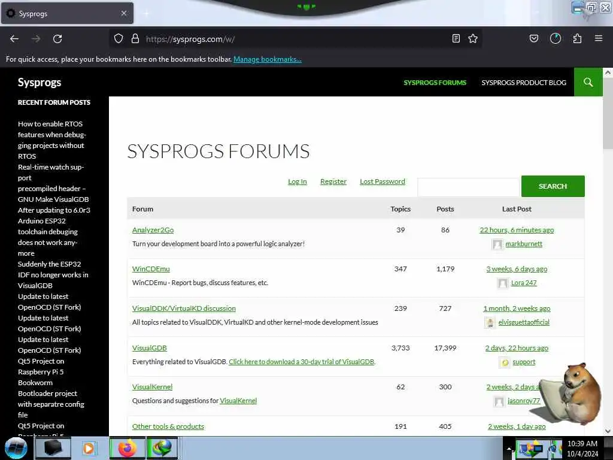Viewport: 613px width, 460px height.
Task: Open the WinCDEmu forum
Action: pyautogui.click(x=151, y=269)
